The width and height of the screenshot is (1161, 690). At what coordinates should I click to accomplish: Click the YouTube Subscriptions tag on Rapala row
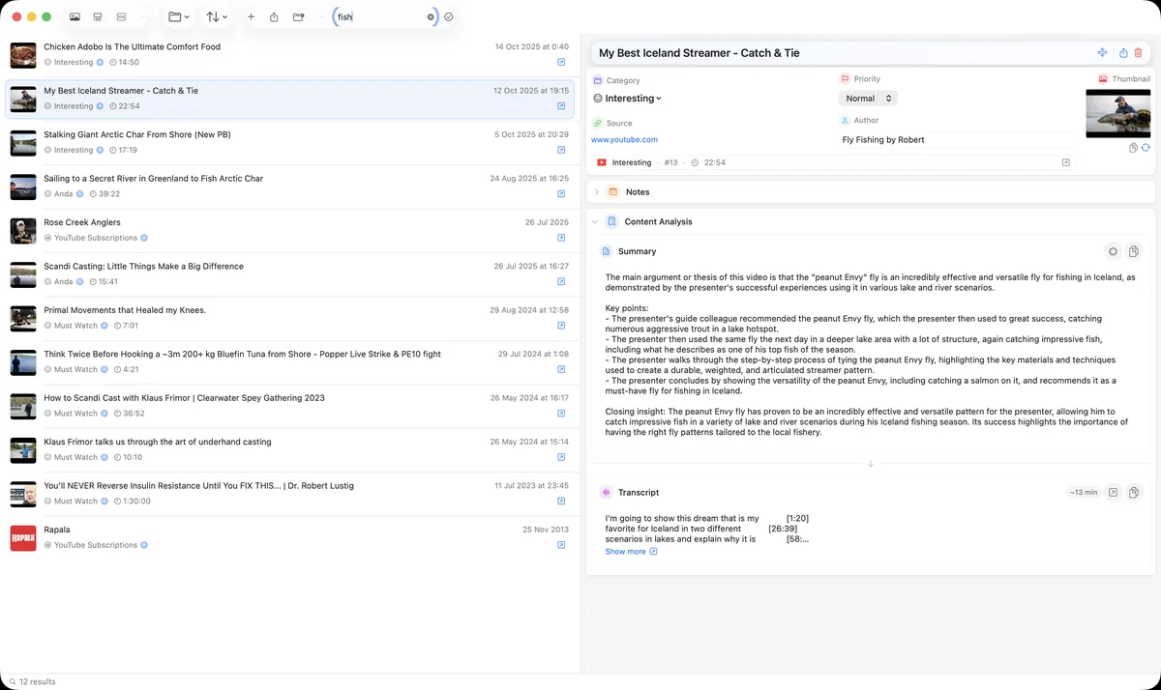click(96, 545)
